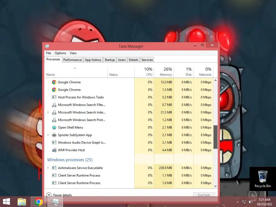Select the Open-Shell Menu process name

(70, 127)
